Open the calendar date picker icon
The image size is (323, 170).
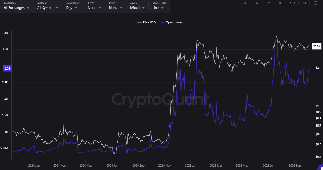[315, 3]
